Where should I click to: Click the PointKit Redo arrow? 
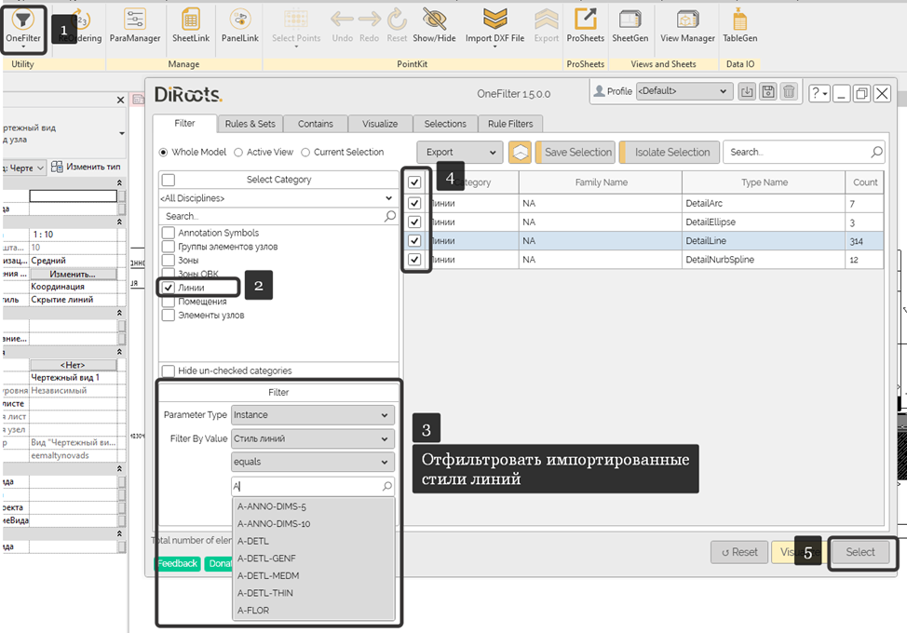369,27
